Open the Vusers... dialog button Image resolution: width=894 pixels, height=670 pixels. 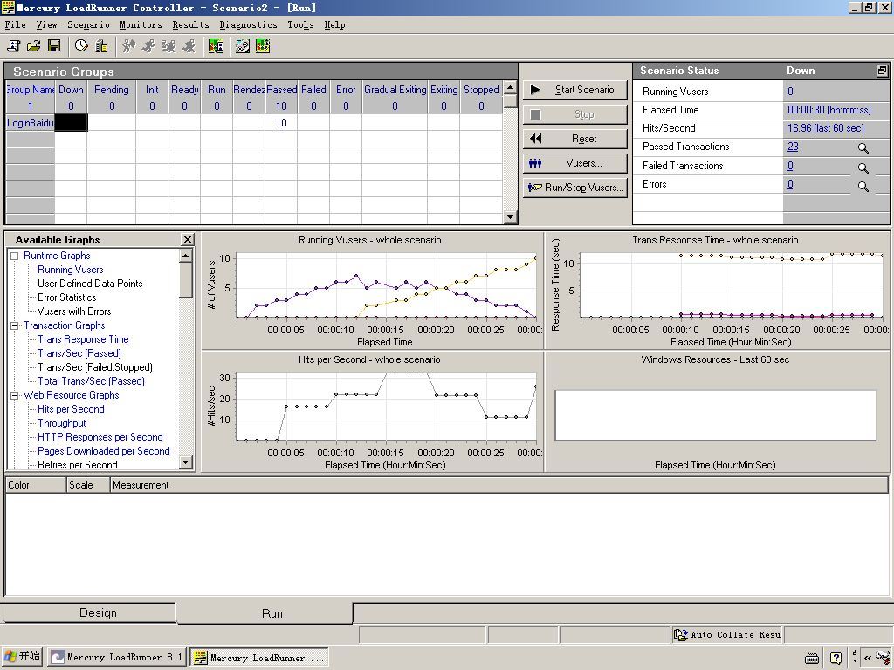[575, 163]
